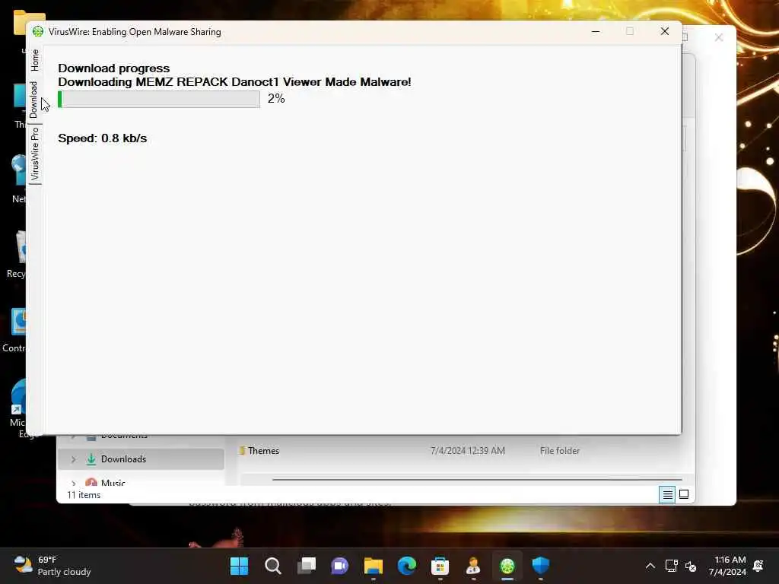This screenshot has width=779, height=584.
Task: Click the File Explorer horizontal scrollbar
Action: tap(477, 480)
